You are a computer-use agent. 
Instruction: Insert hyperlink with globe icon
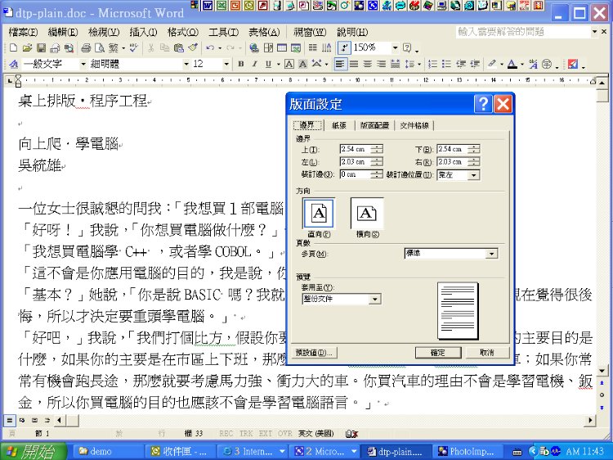[x=254, y=48]
